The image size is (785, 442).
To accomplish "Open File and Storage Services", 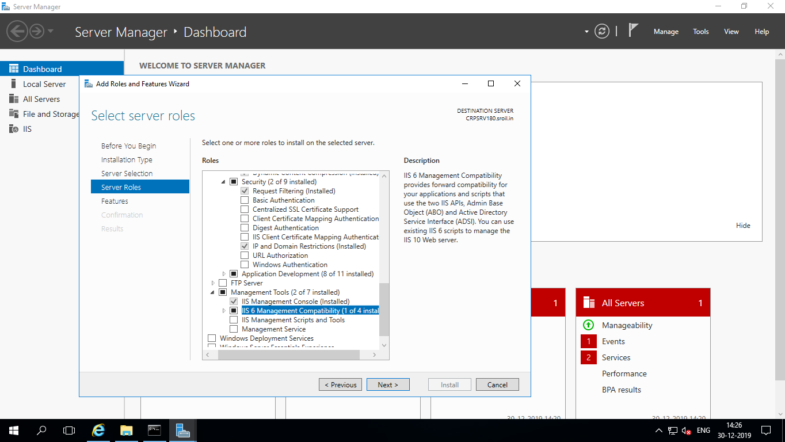I will [51, 114].
